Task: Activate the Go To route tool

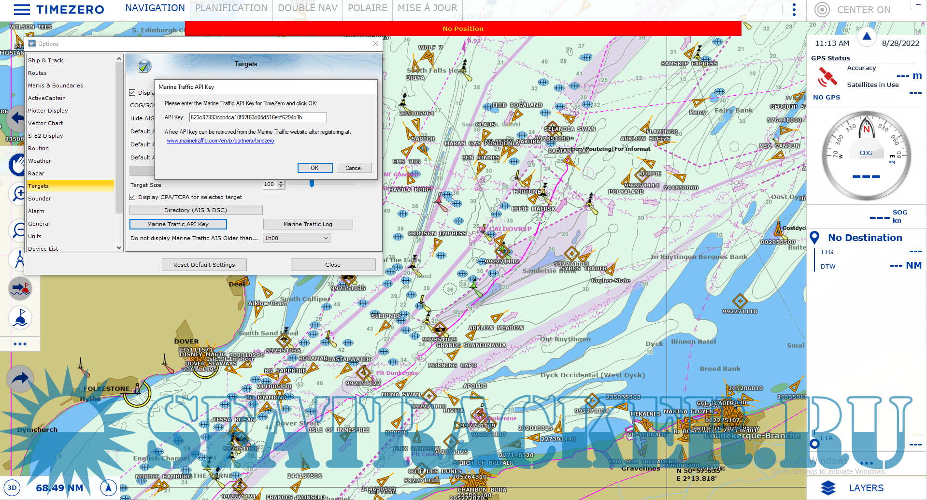Action: pyautogui.click(x=20, y=289)
